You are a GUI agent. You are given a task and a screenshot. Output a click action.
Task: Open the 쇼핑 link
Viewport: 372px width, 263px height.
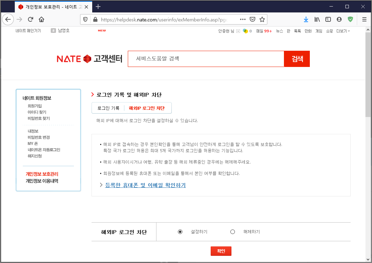tap(330, 31)
